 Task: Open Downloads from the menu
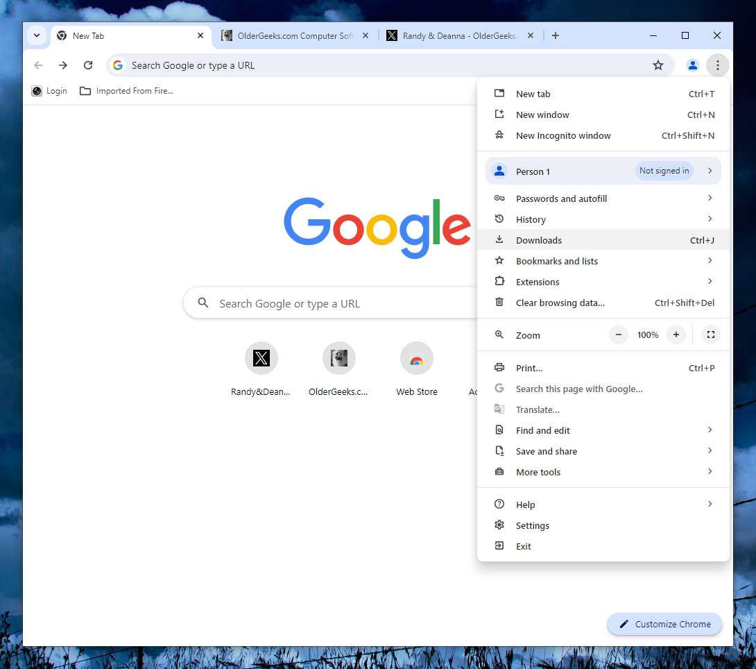pyautogui.click(x=603, y=240)
